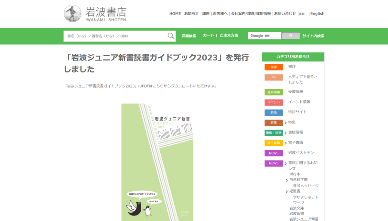This screenshot has width=388, height=221.
Task: Click the blue 特設 badge
Action: tap(274, 113)
